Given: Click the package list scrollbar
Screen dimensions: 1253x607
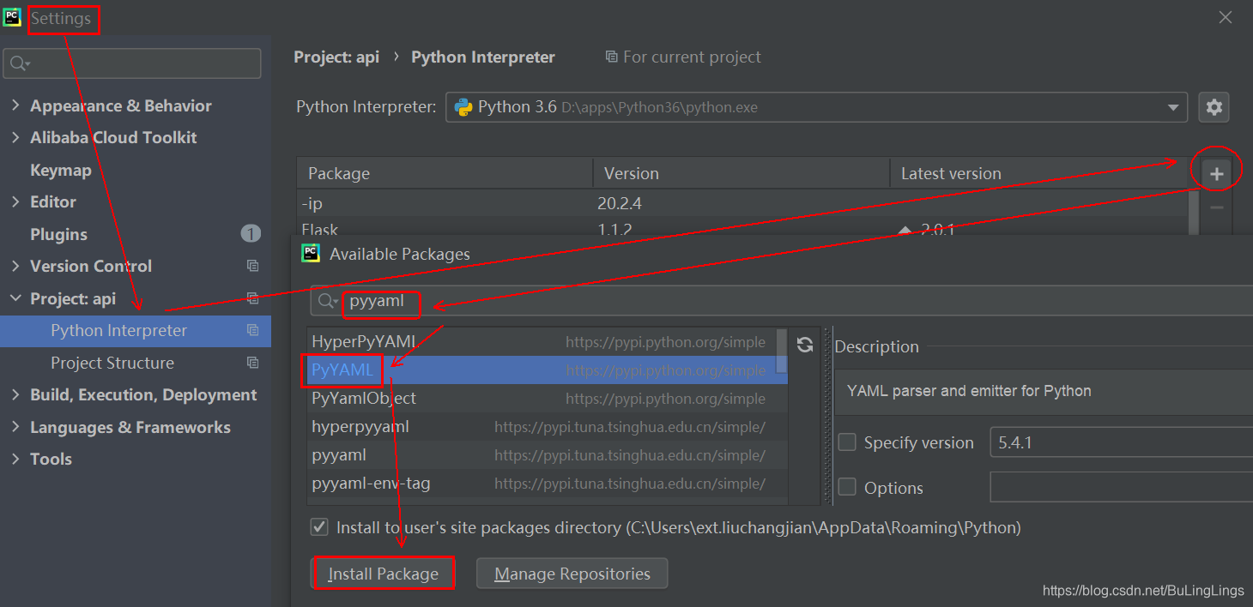Looking at the screenshot, I should (x=781, y=350).
